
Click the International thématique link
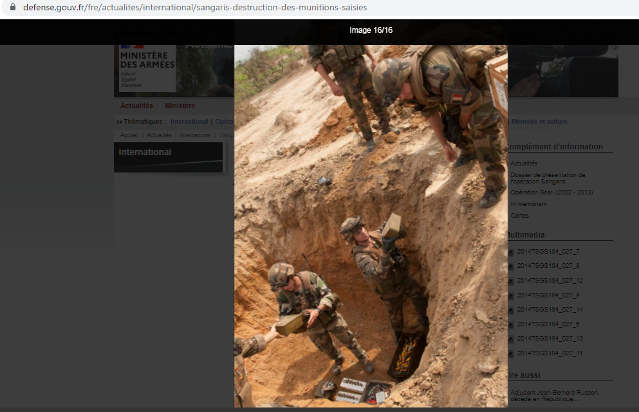tap(189, 122)
